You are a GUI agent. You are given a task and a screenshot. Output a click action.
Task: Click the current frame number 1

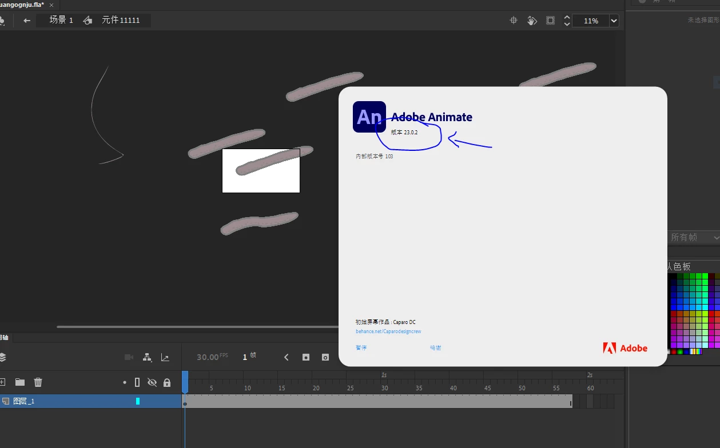tap(245, 357)
